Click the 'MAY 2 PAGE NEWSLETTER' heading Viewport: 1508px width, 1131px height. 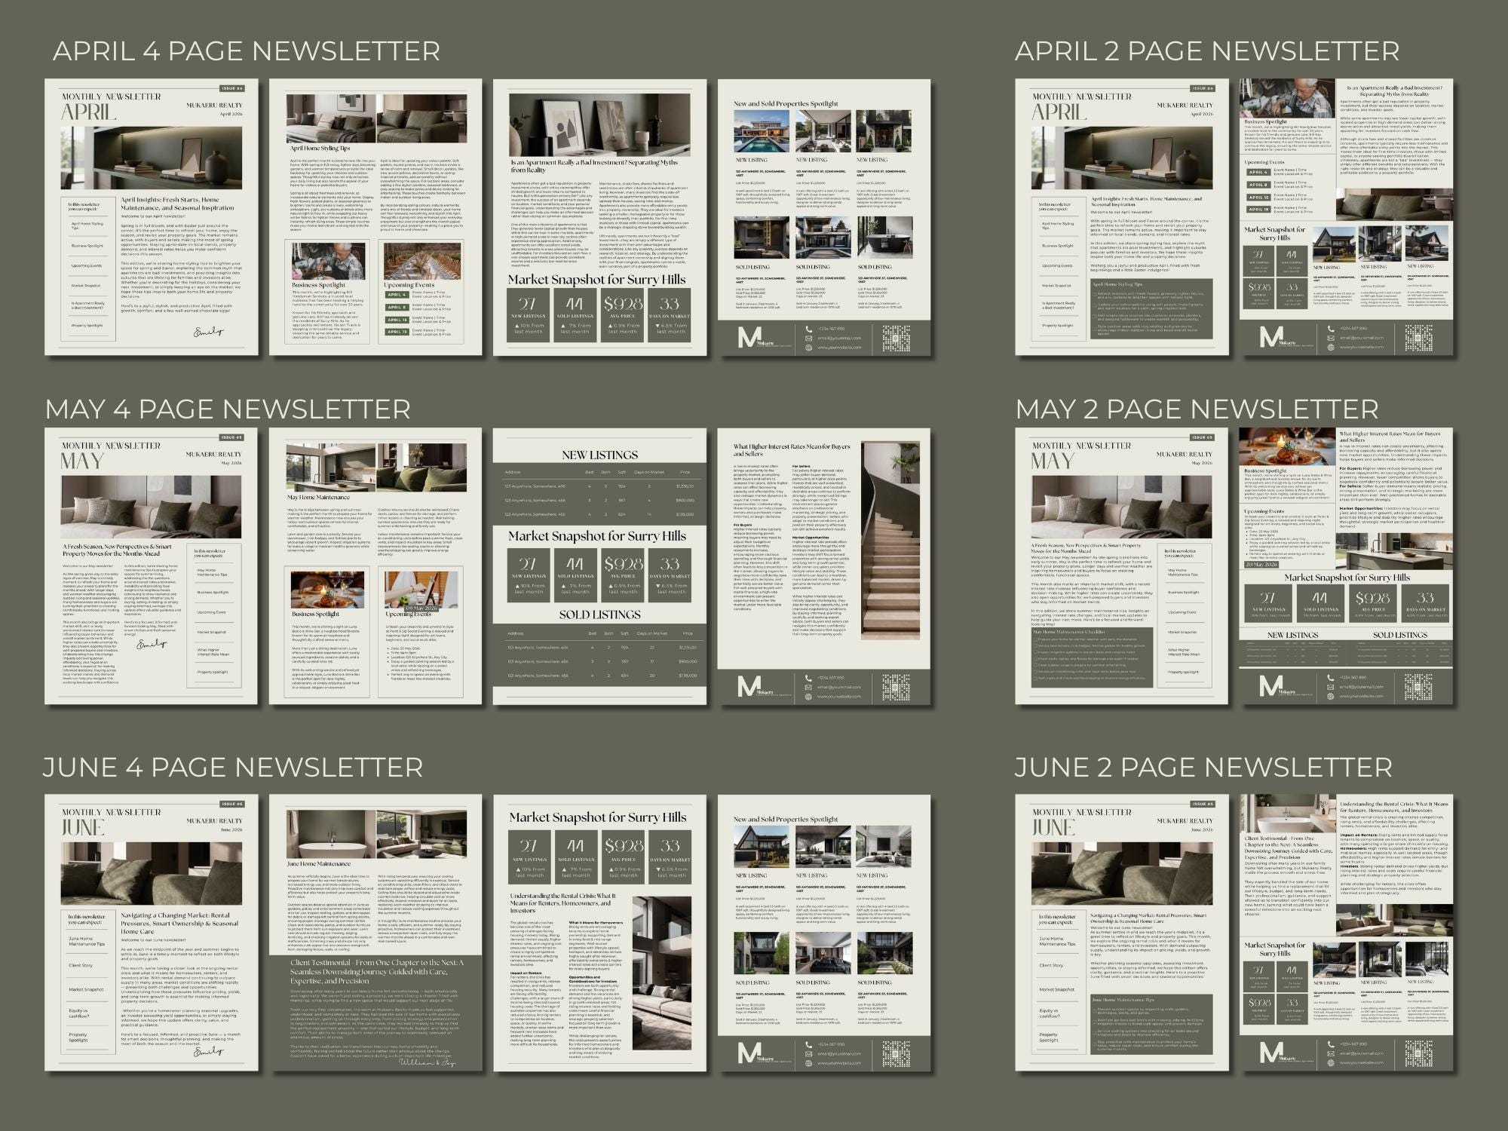tap(1197, 409)
